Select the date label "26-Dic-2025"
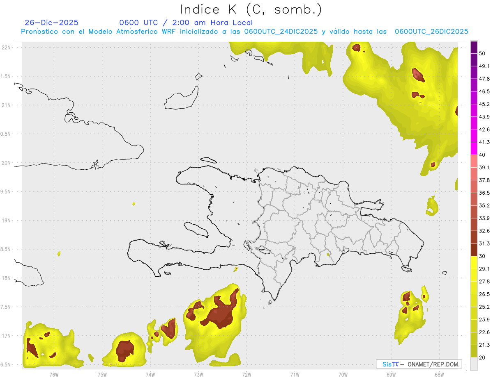This screenshot has height=380, width=493. click(x=51, y=23)
